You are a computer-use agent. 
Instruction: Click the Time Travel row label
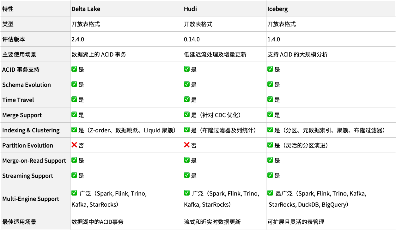coord(18,100)
